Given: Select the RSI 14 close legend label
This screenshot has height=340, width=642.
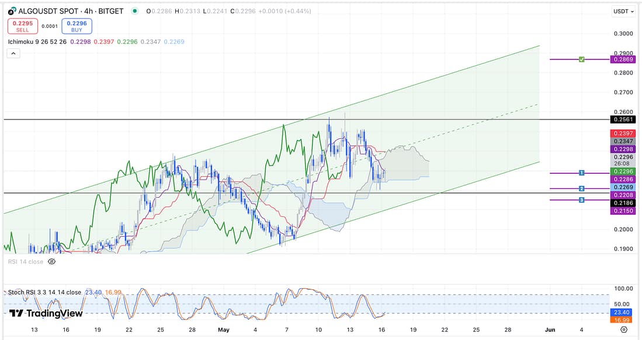Looking at the screenshot, I should [x=26, y=262].
